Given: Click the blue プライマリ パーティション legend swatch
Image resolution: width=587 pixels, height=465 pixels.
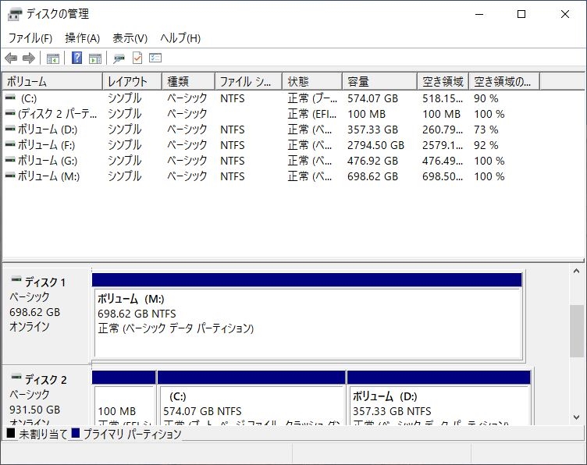Looking at the screenshot, I should (x=75, y=433).
